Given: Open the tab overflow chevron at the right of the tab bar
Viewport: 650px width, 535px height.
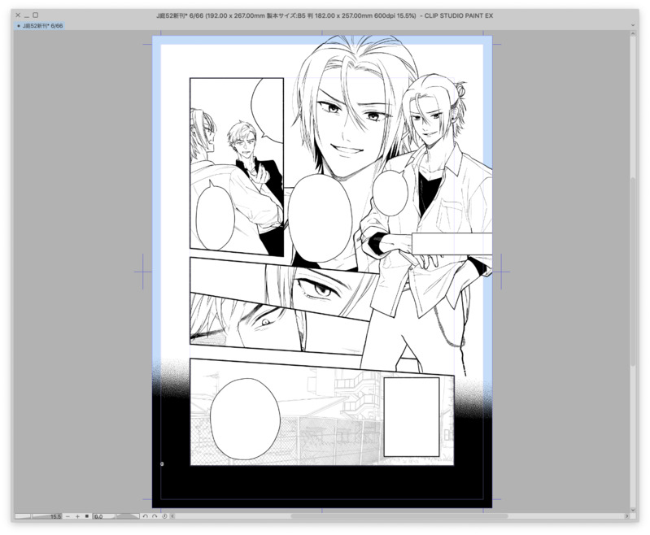Looking at the screenshot, I should click(633, 25).
